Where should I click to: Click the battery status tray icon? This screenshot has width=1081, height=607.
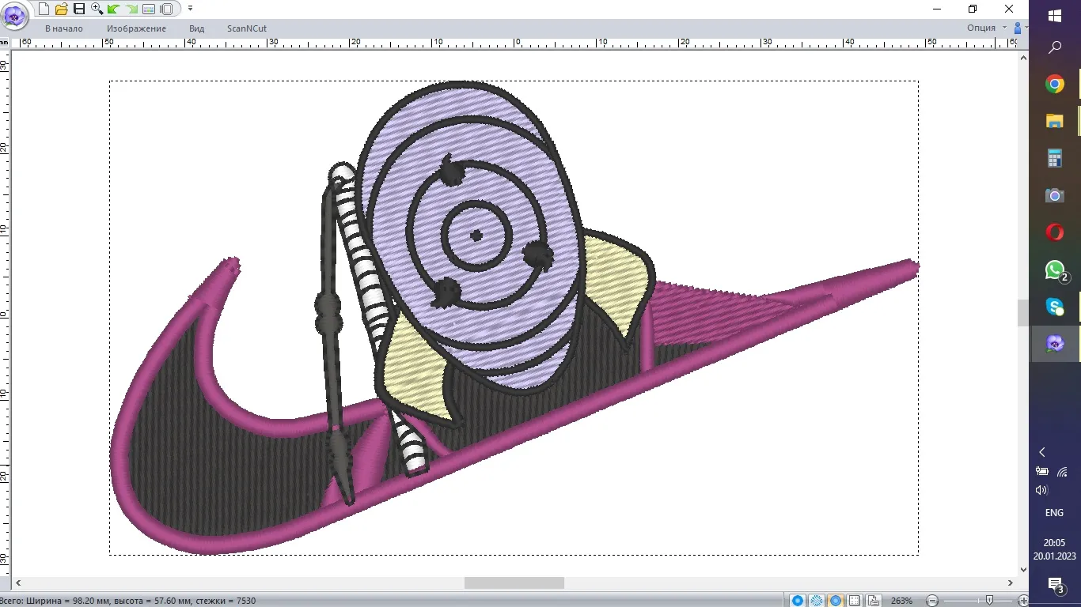coord(1042,471)
